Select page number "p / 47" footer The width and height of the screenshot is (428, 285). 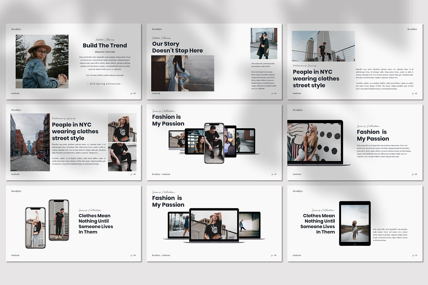[x=274, y=174]
